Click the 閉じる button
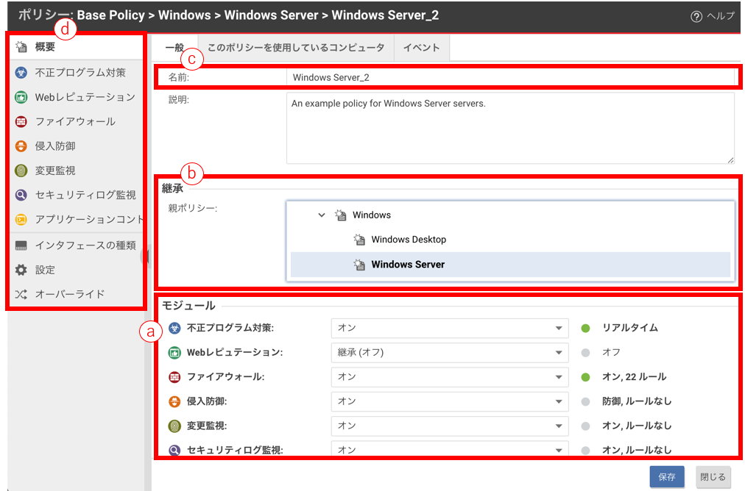Screen dimensions: 745x491 tap(713, 477)
